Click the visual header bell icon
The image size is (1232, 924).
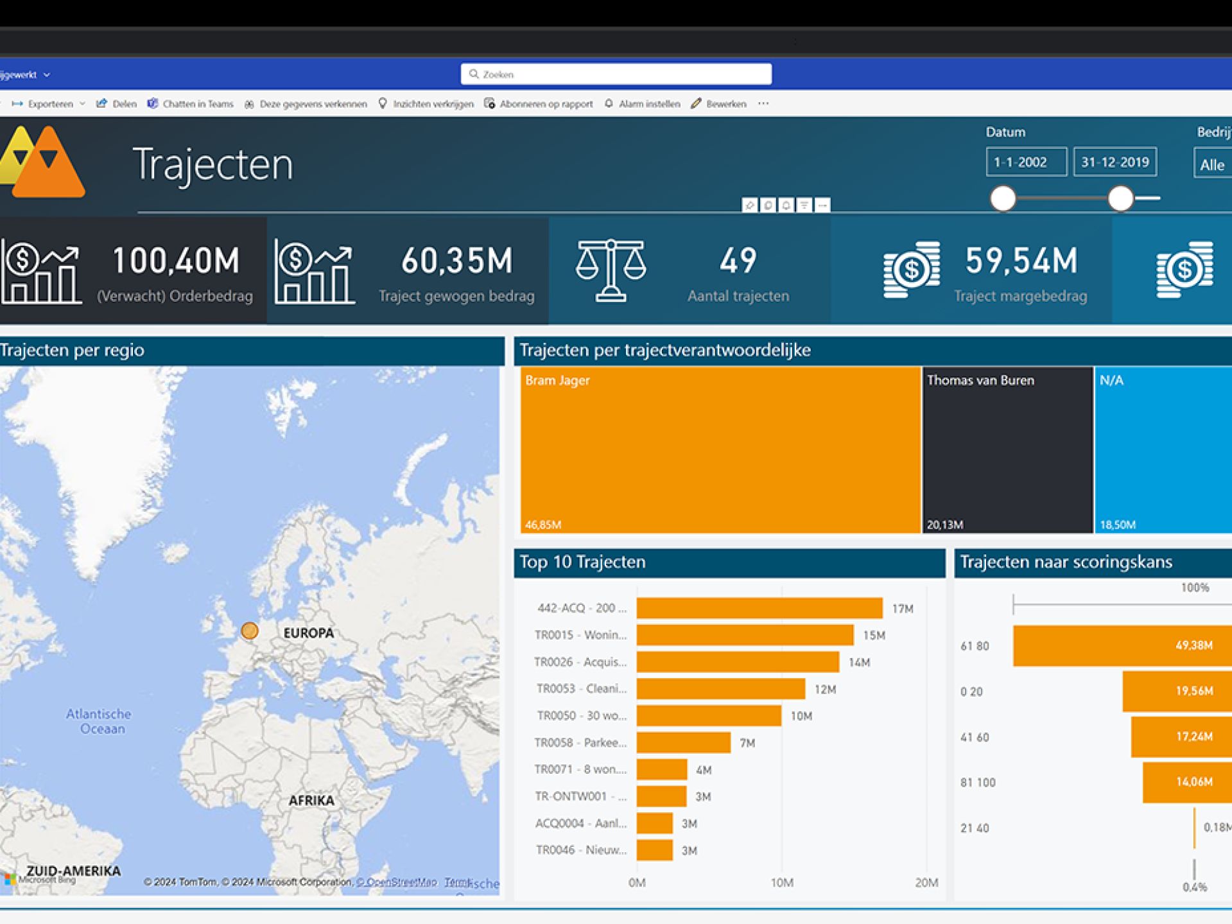[786, 205]
